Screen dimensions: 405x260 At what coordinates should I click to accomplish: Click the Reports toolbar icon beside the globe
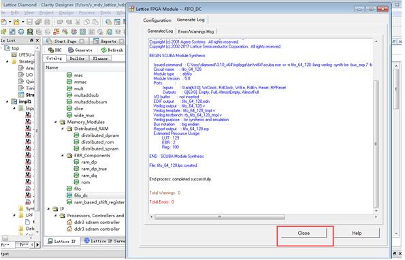pos(117,22)
